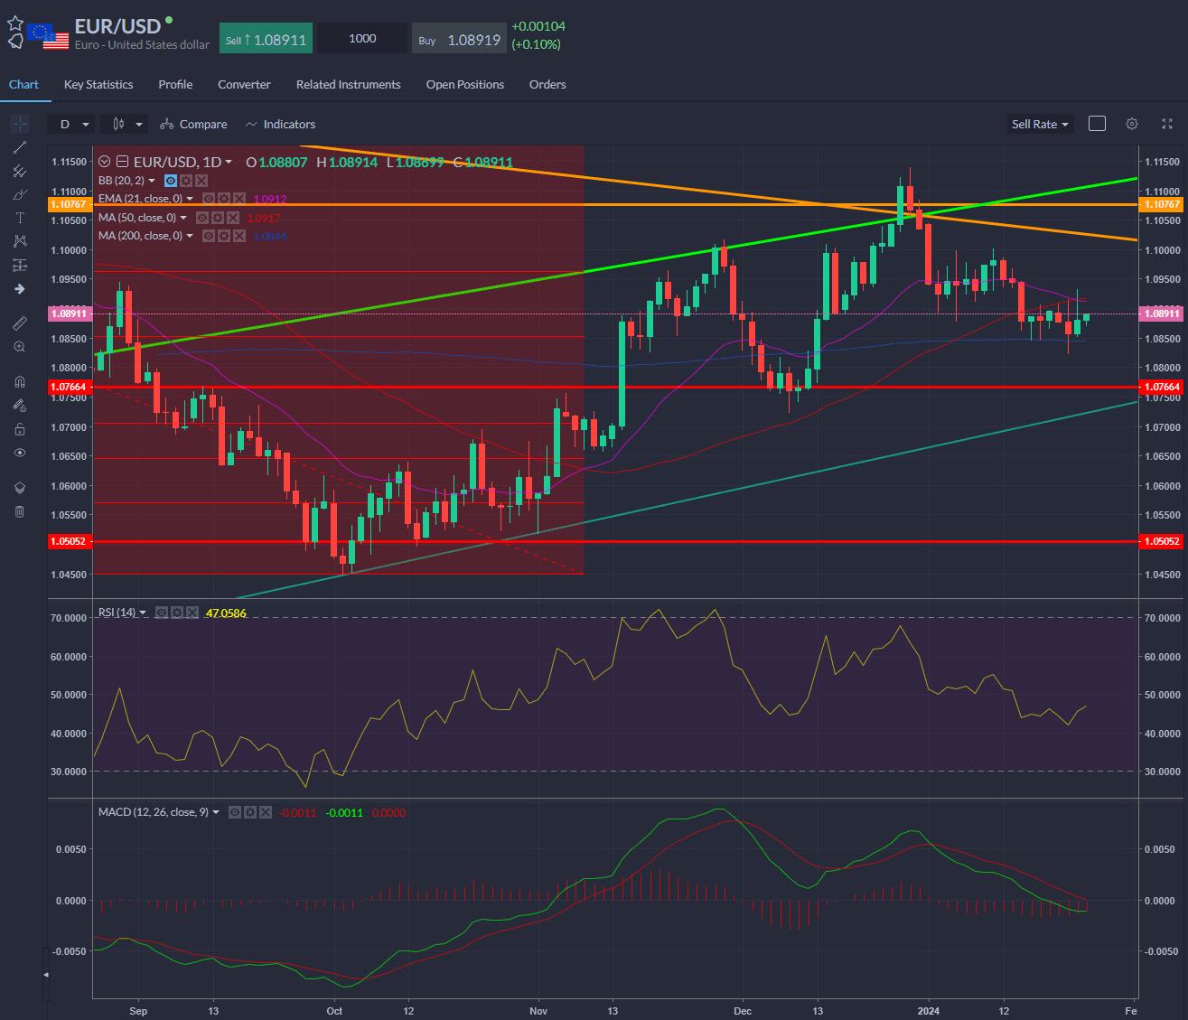Select the pattern drawing tool

(20, 241)
